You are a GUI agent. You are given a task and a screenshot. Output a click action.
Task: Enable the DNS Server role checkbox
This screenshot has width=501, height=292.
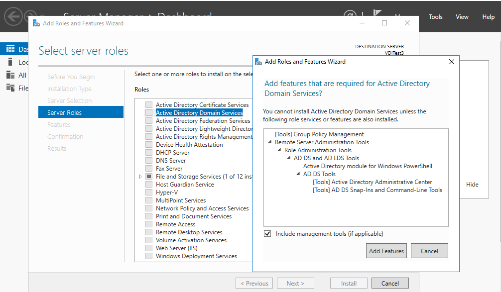(x=149, y=161)
